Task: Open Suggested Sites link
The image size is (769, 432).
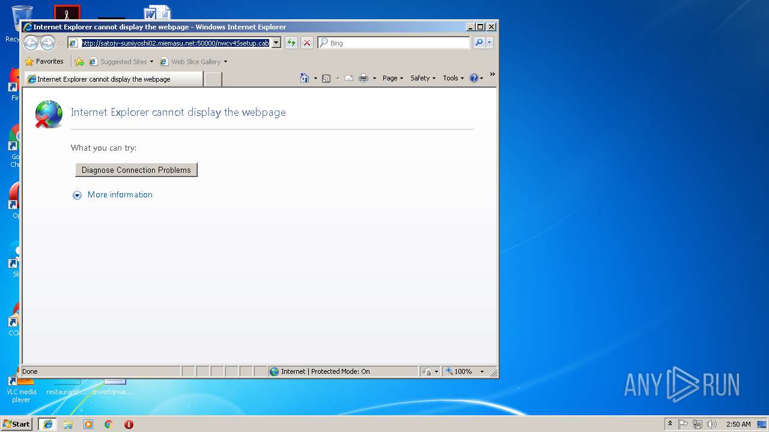Action: tap(120, 62)
